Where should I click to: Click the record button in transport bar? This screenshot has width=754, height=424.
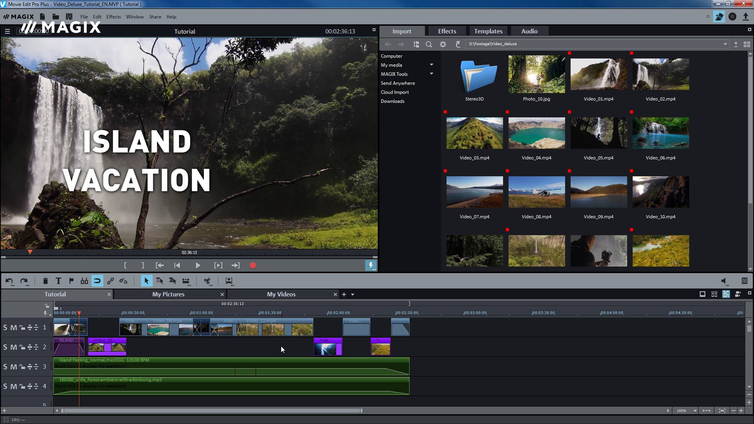(x=253, y=265)
